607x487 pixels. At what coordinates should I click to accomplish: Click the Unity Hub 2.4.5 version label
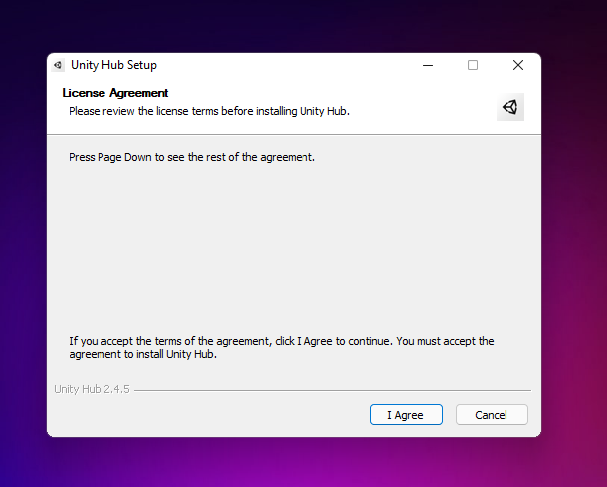point(92,389)
